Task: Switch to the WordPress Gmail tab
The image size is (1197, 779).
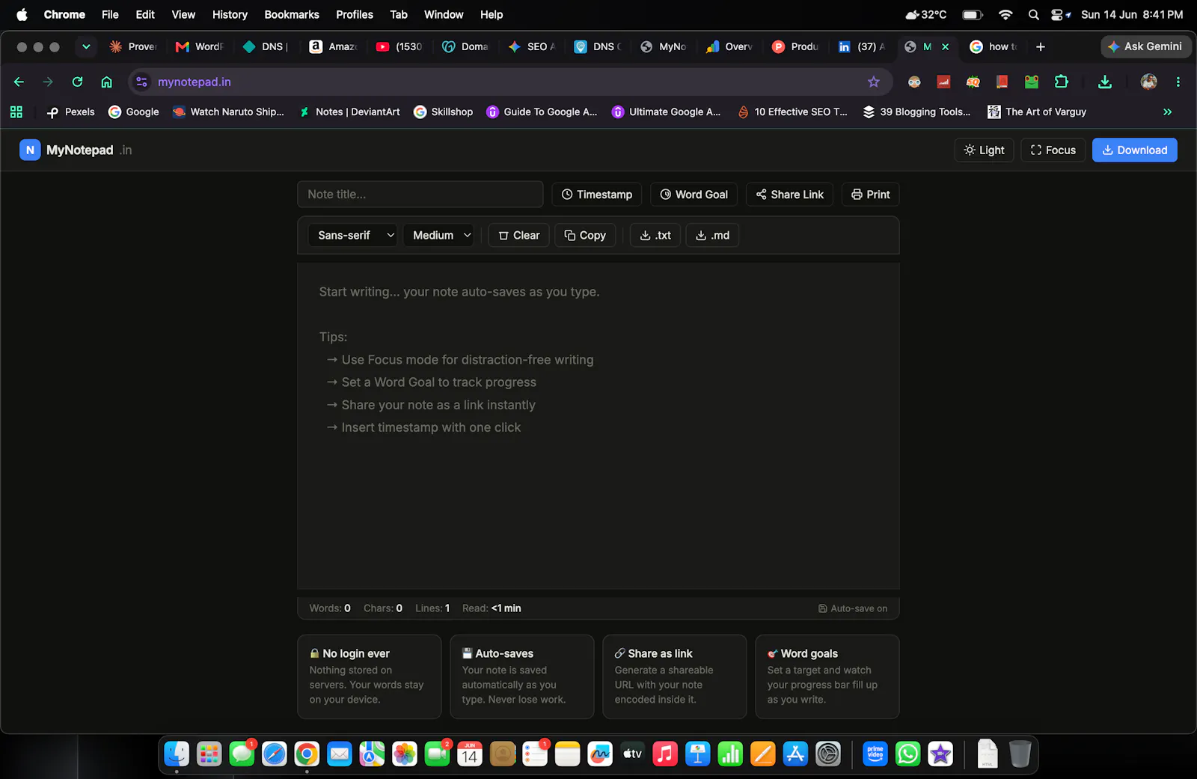Action: pyautogui.click(x=199, y=46)
